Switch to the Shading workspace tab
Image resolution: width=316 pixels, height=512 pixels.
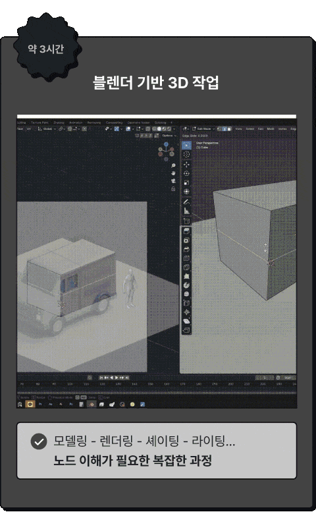(59, 123)
